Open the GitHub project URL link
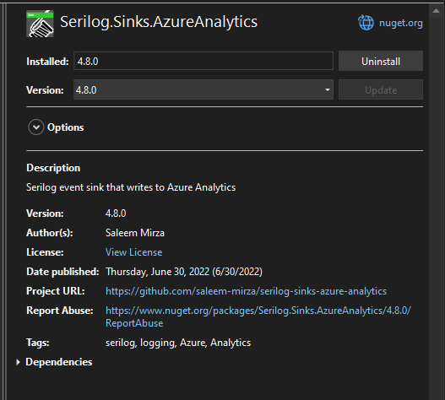The image size is (445, 400). (246, 291)
